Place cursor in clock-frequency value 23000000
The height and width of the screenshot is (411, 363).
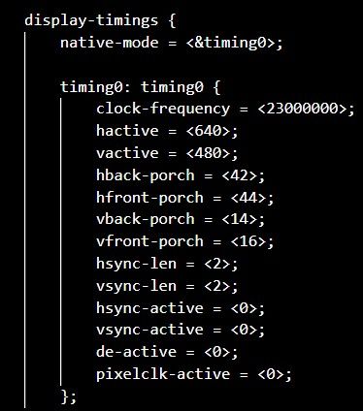(302, 109)
